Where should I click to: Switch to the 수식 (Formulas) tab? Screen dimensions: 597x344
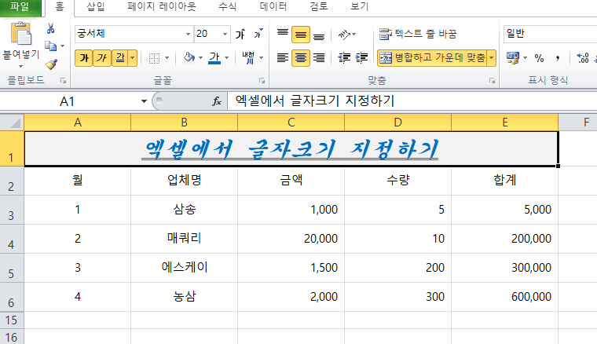pos(227,7)
